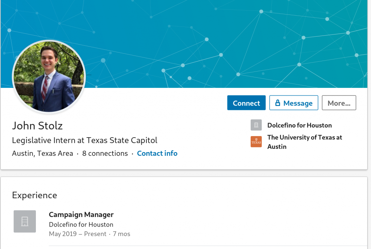
Task: Click the Connect button
Action: [x=246, y=103]
